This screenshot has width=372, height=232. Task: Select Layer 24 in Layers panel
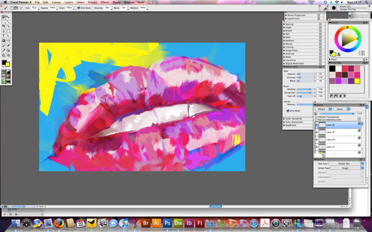point(339,139)
